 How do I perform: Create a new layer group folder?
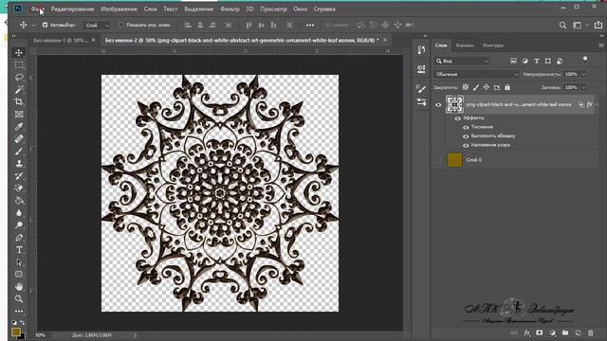(565, 332)
